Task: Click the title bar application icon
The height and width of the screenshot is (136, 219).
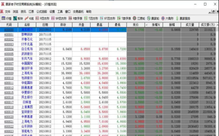Action: pos(3,4)
